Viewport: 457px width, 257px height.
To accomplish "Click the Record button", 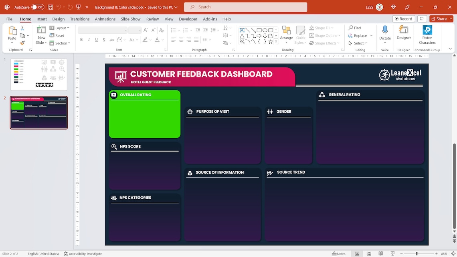I will [403, 18].
